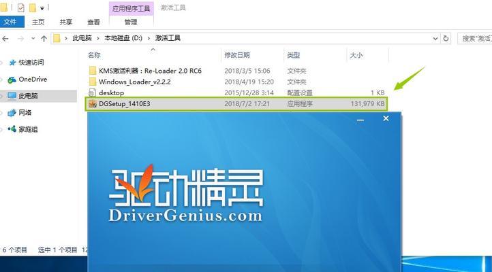Click the 131,979 KB size cell

pyautogui.click(x=367, y=103)
